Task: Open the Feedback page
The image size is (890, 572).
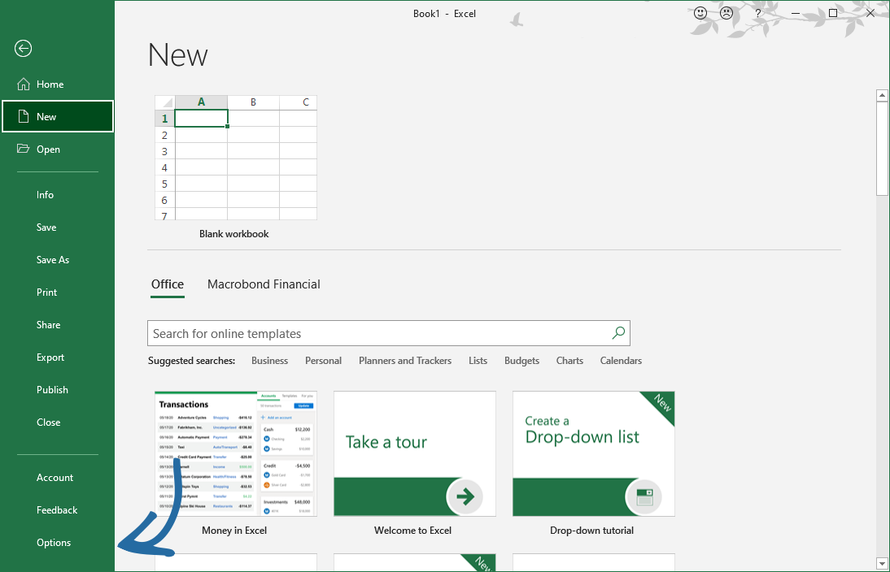Action: point(57,510)
